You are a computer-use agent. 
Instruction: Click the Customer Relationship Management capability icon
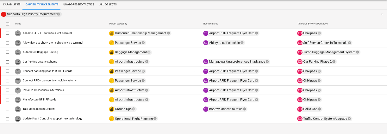[111, 33]
